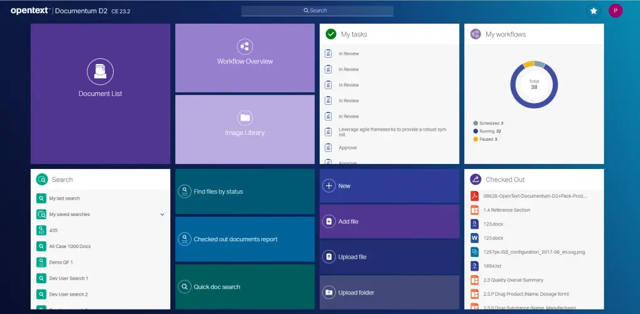Click the favorites star icon

click(x=593, y=11)
